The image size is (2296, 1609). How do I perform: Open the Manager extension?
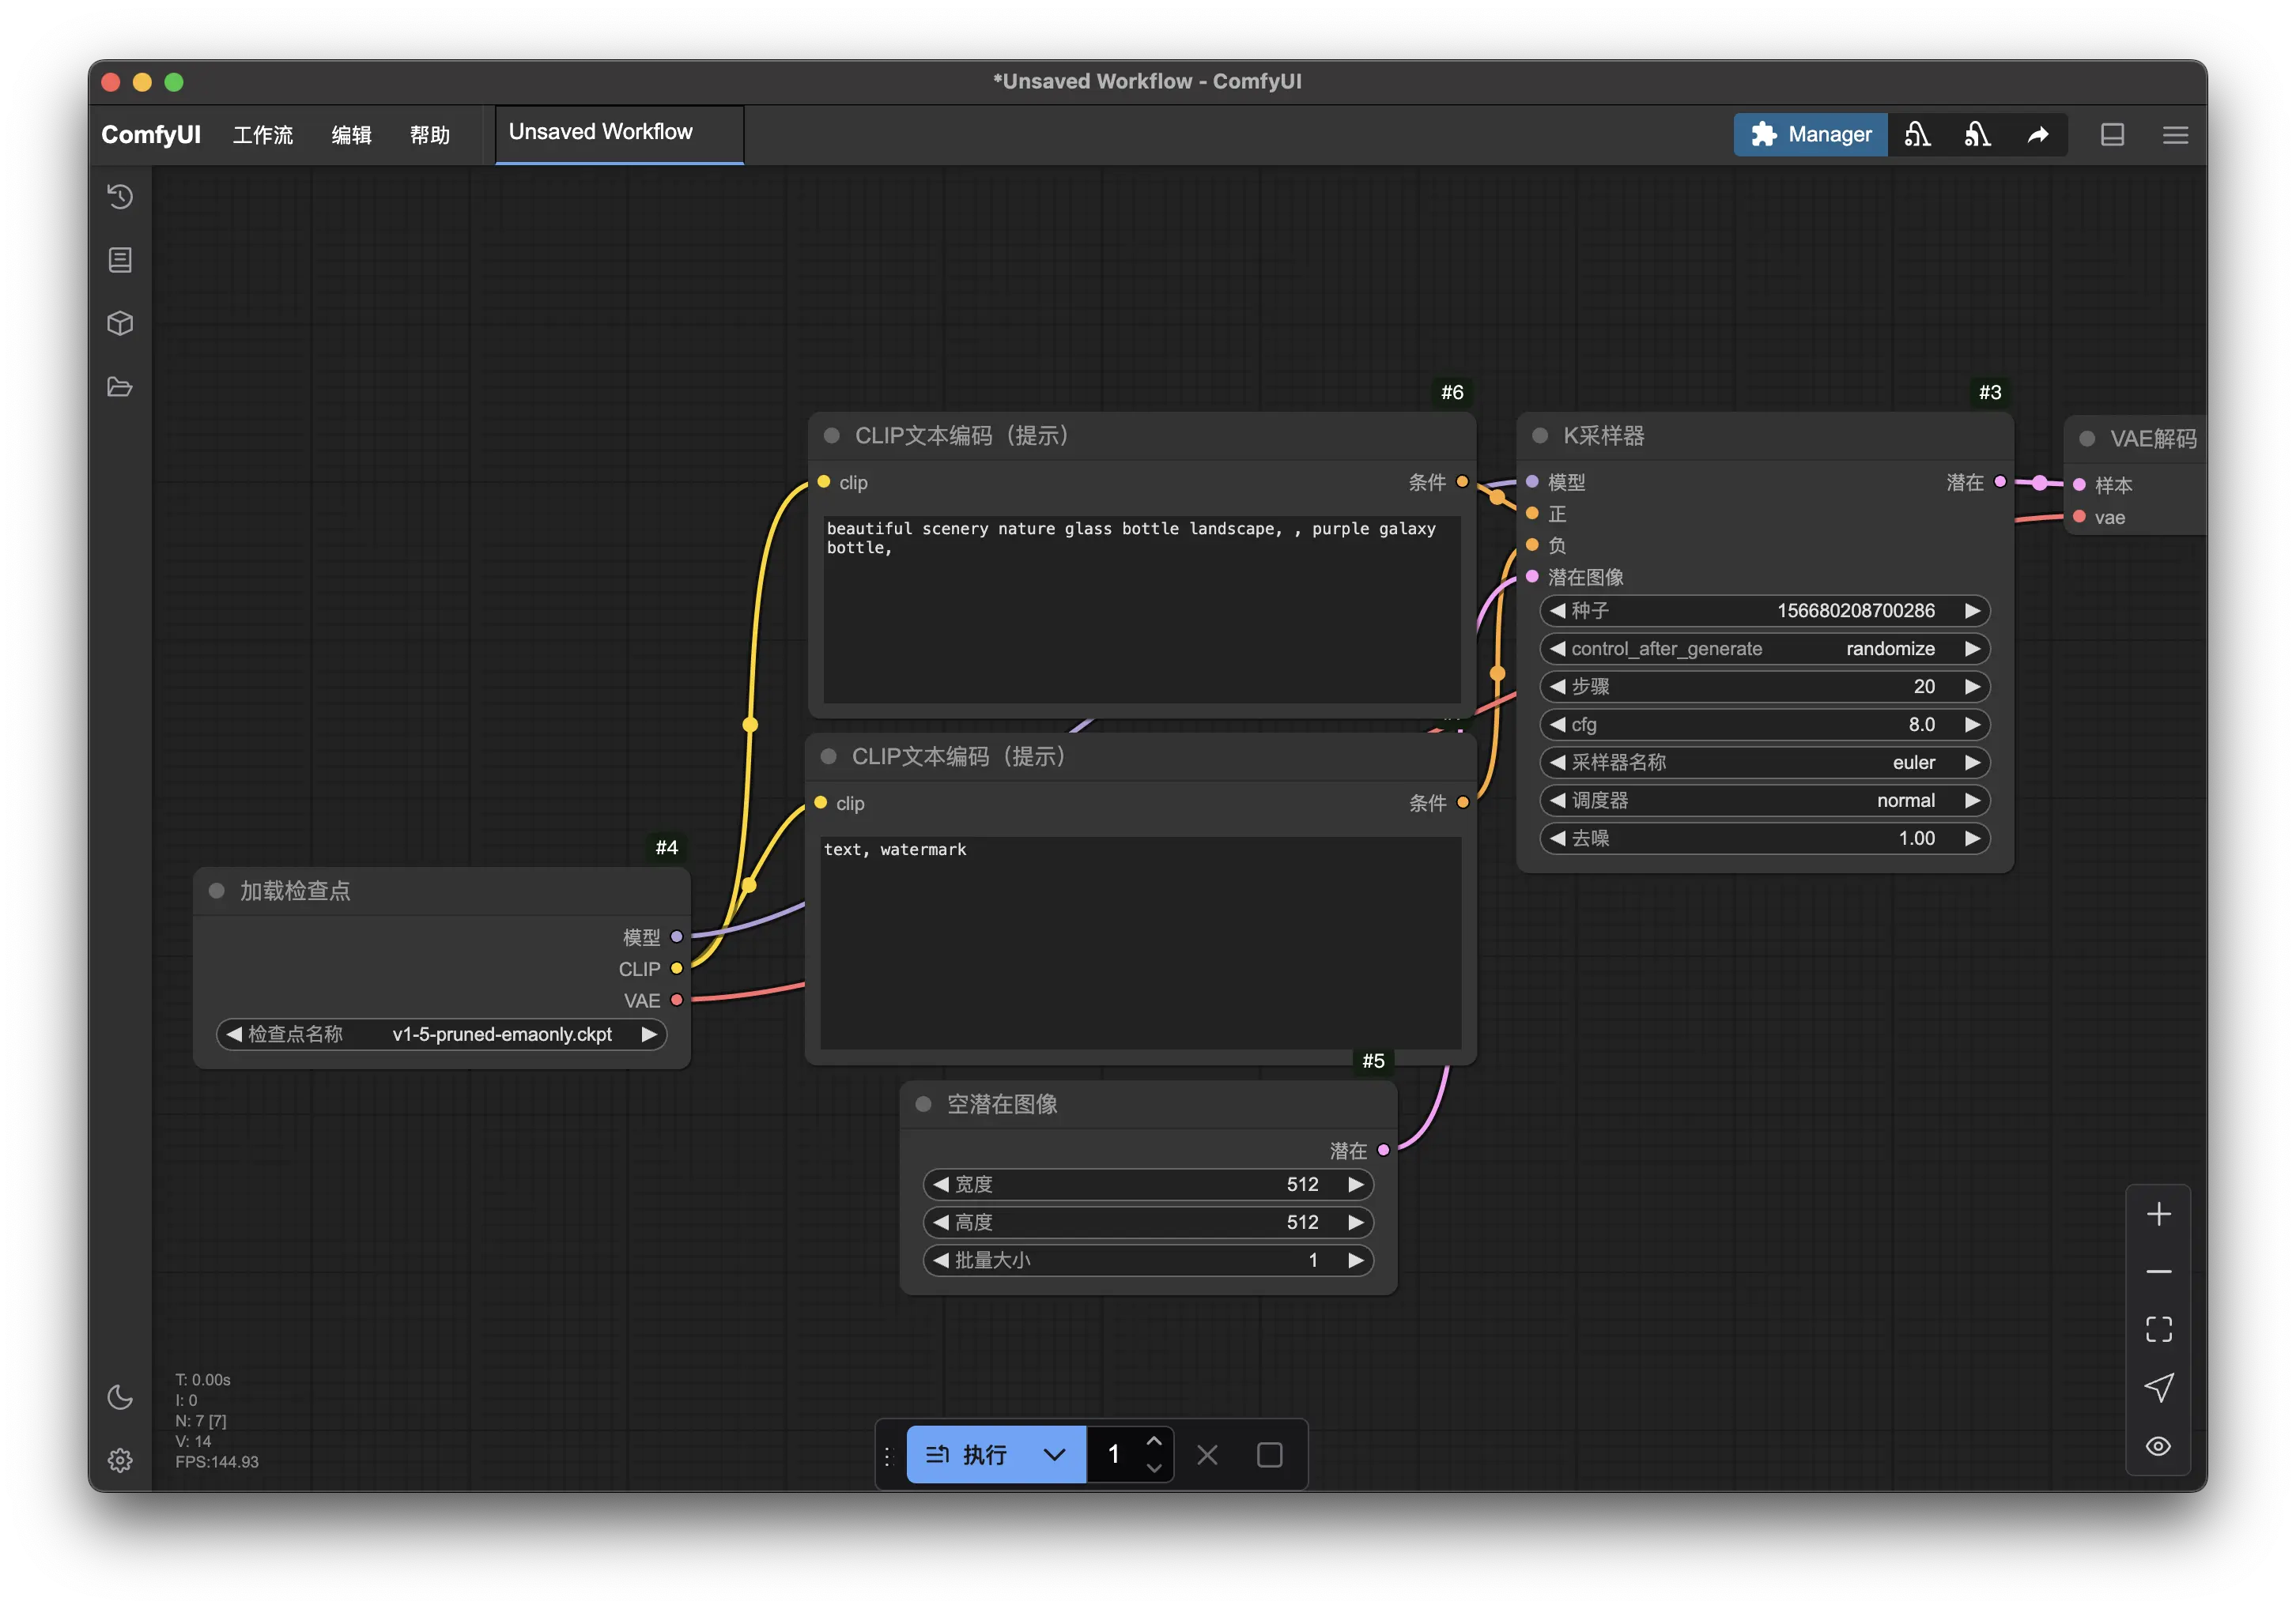coord(1810,135)
